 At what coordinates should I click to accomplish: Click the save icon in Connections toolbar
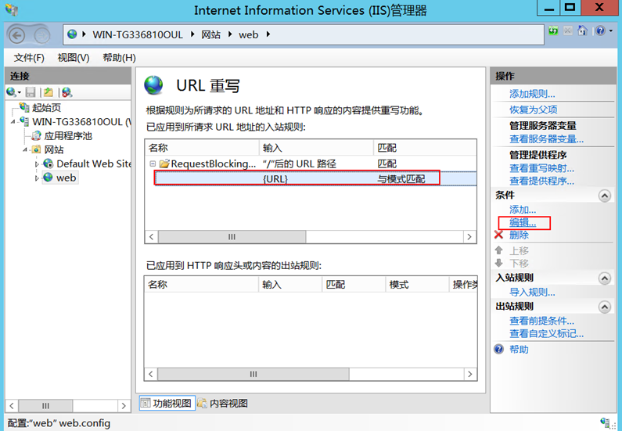pyautogui.click(x=31, y=92)
